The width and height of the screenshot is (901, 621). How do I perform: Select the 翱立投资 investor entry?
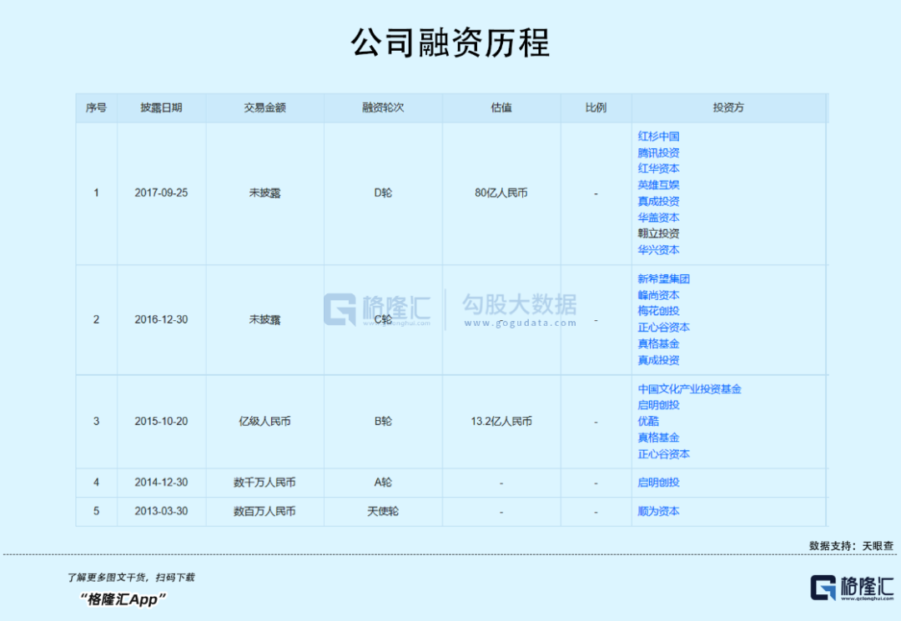pyautogui.click(x=658, y=233)
